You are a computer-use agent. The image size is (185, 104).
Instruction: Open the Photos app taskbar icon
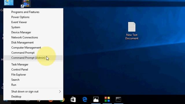pyautogui.click(x=96, y=99)
